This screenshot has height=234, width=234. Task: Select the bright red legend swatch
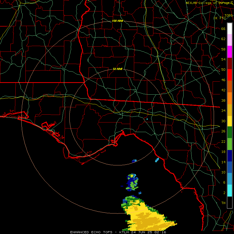coord(230,75)
